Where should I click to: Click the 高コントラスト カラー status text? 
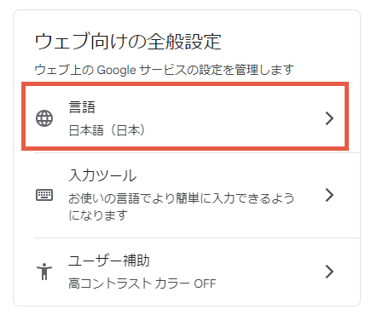click(x=129, y=283)
